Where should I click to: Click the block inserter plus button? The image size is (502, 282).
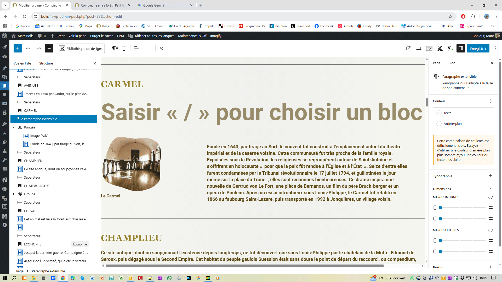18,48
